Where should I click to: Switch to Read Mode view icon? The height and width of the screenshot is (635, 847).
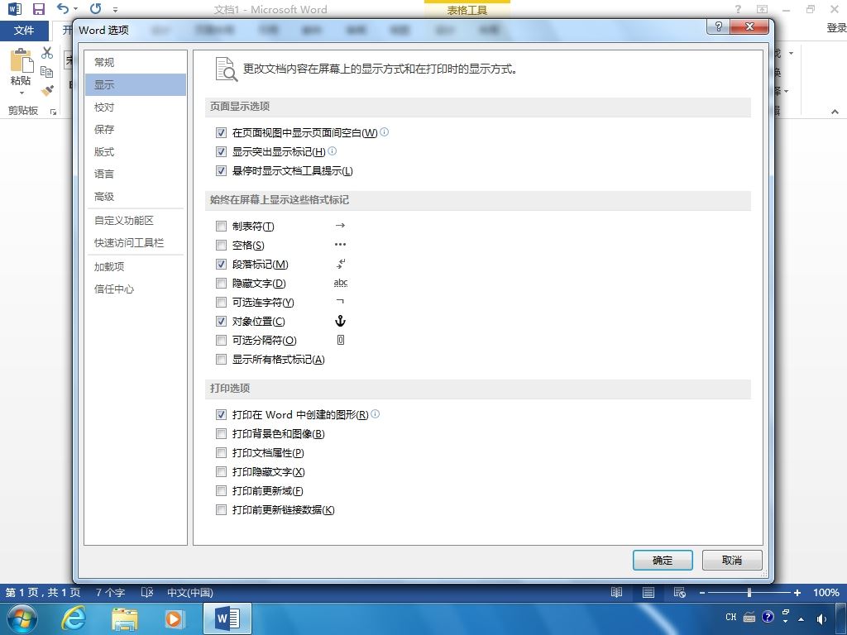click(616, 592)
